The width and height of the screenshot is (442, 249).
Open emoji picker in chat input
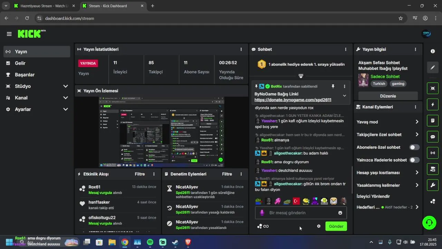340,213
